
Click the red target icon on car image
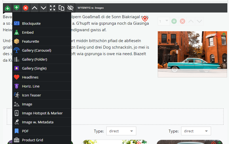pos(218,35)
